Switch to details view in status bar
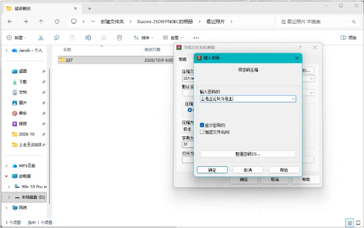The image size is (364, 228). (x=349, y=223)
